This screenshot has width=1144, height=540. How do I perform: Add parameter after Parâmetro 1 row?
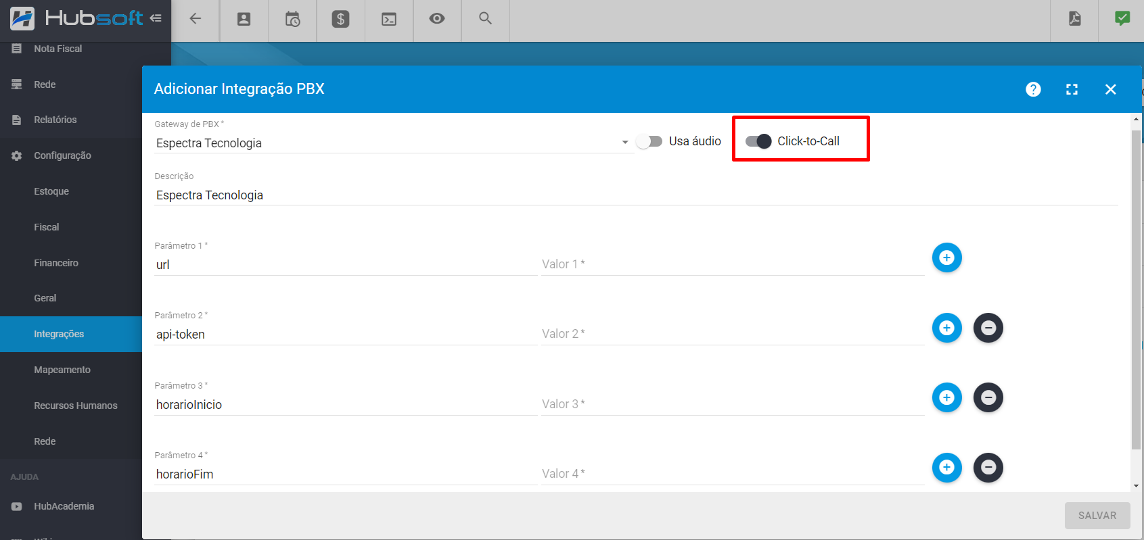pyautogui.click(x=946, y=257)
